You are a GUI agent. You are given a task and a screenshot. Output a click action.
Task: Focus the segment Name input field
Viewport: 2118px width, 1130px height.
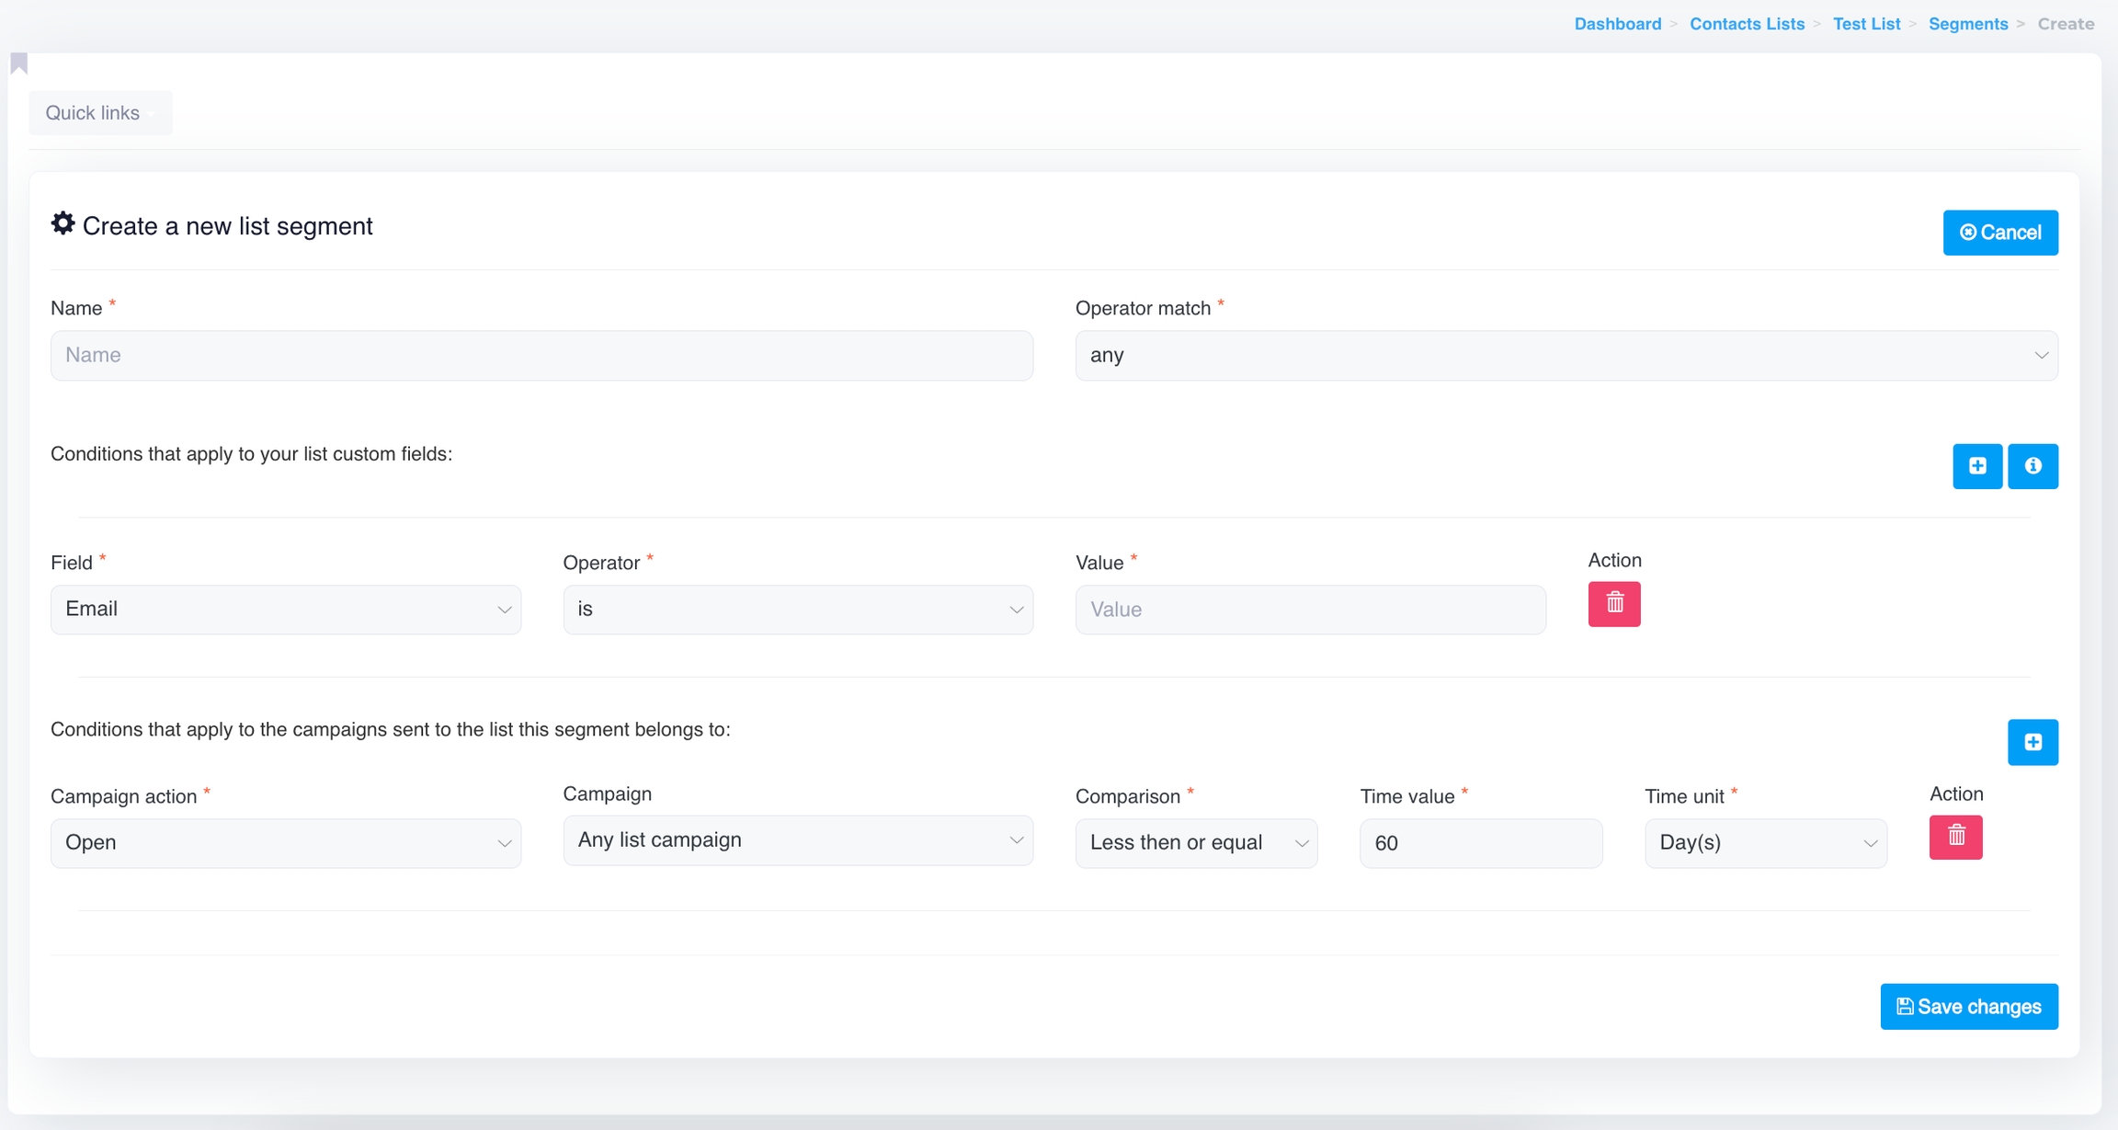tap(541, 356)
